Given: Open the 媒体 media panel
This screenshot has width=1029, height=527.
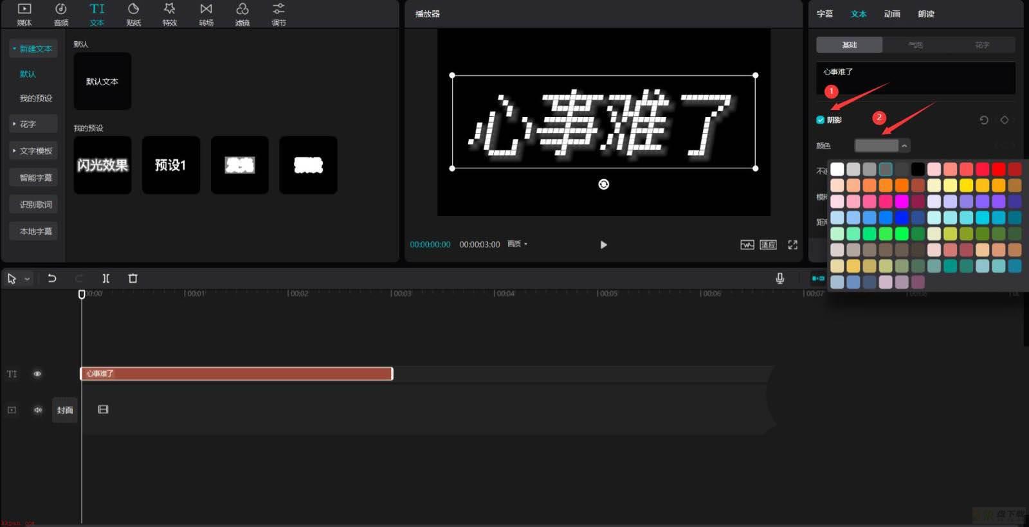Looking at the screenshot, I should (24, 14).
